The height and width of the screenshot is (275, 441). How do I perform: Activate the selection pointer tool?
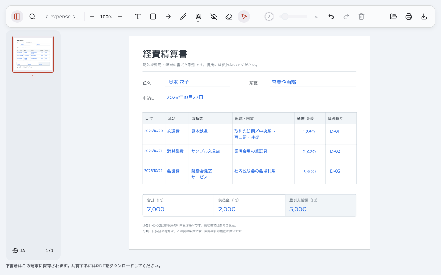(x=244, y=16)
